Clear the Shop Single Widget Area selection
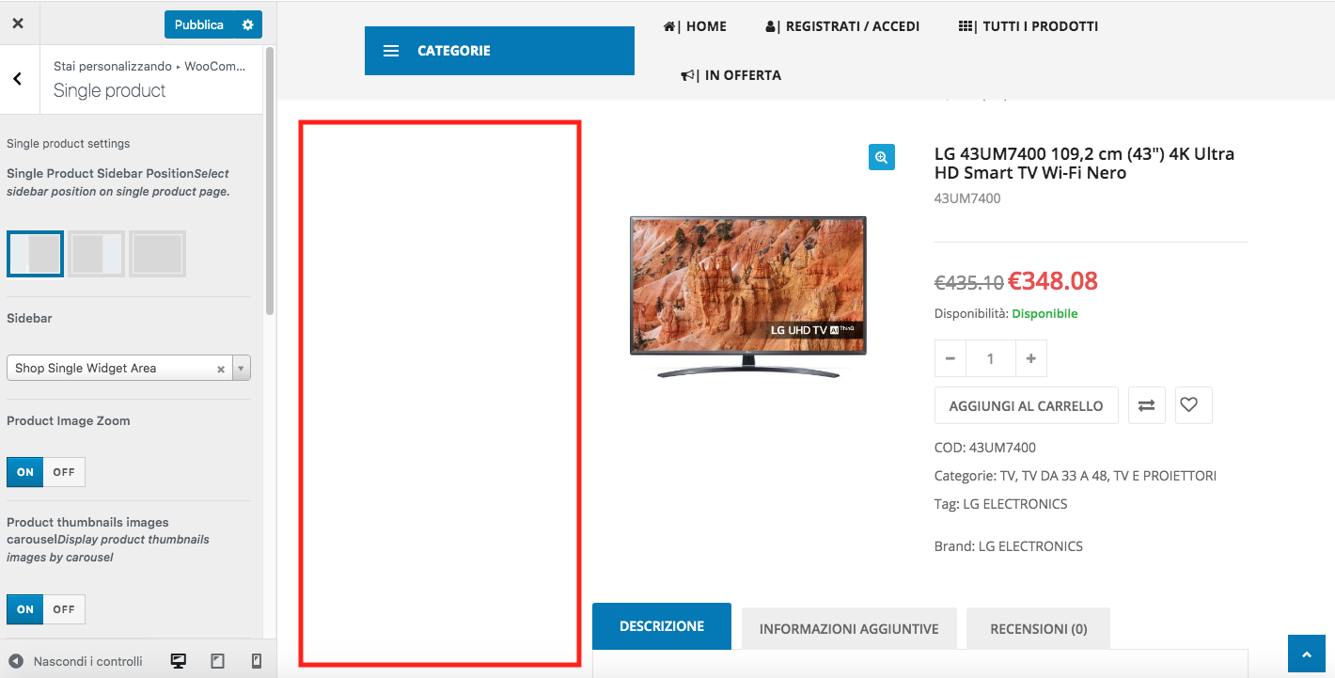1335x678 pixels. (x=221, y=369)
